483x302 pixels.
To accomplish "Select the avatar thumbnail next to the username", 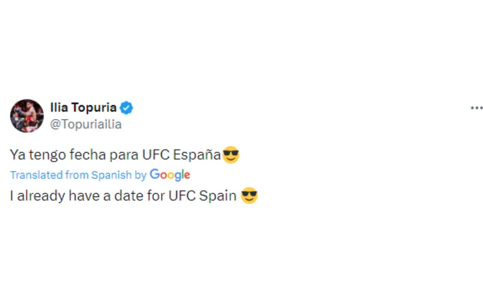I will tap(27, 116).
